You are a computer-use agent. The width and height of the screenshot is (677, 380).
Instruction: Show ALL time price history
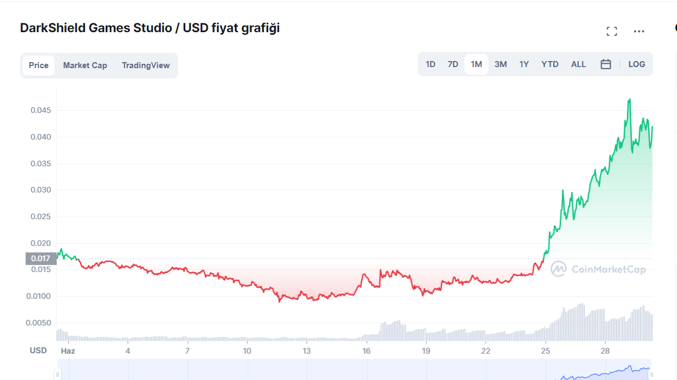(x=578, y=64)
